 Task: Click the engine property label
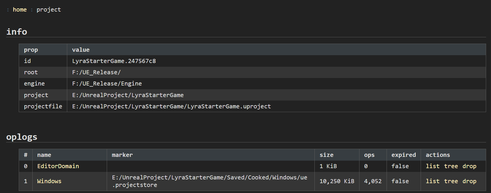tap(34, 83)
